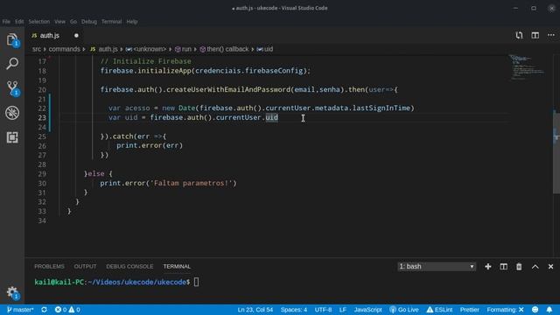Open the Go menu

(x=73, y=21)
